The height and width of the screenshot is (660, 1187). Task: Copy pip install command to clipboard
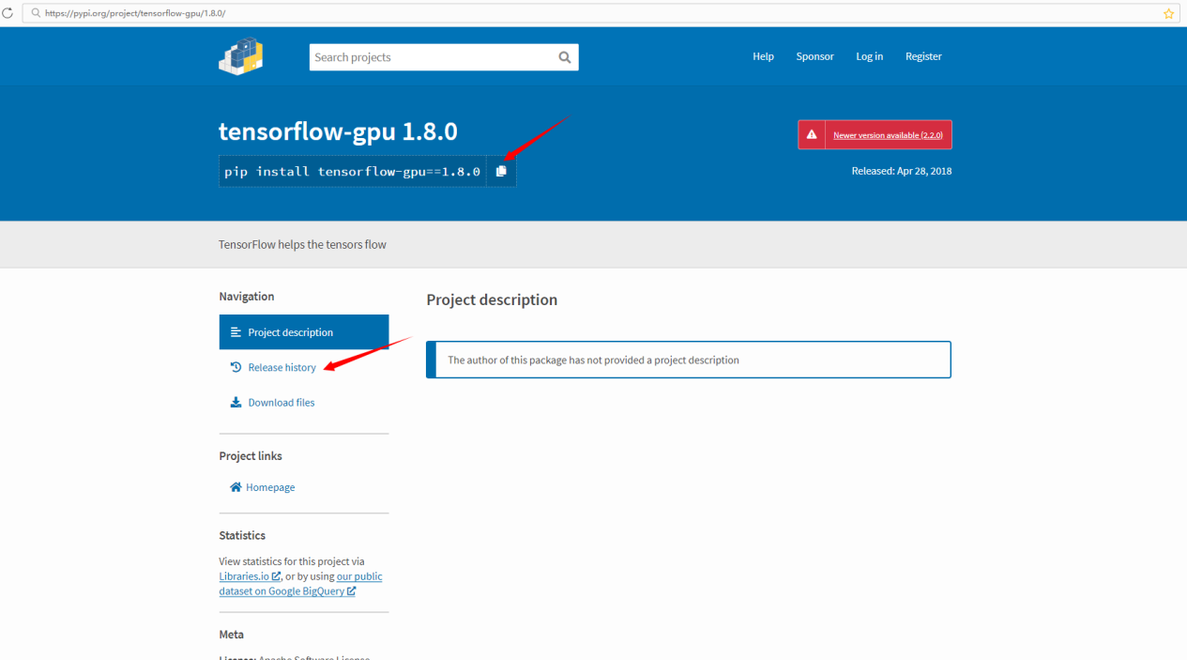[501, 171]
